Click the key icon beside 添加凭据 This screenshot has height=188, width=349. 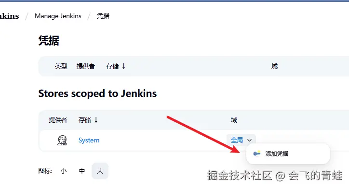point(257,153)
